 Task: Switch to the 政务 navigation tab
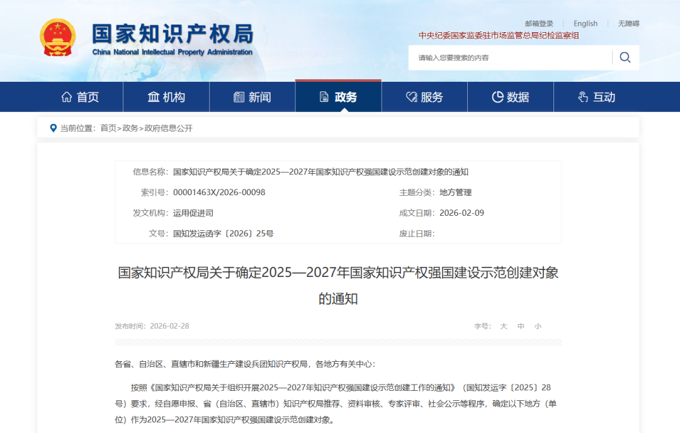pyautogui.click(x=338, y=96)
